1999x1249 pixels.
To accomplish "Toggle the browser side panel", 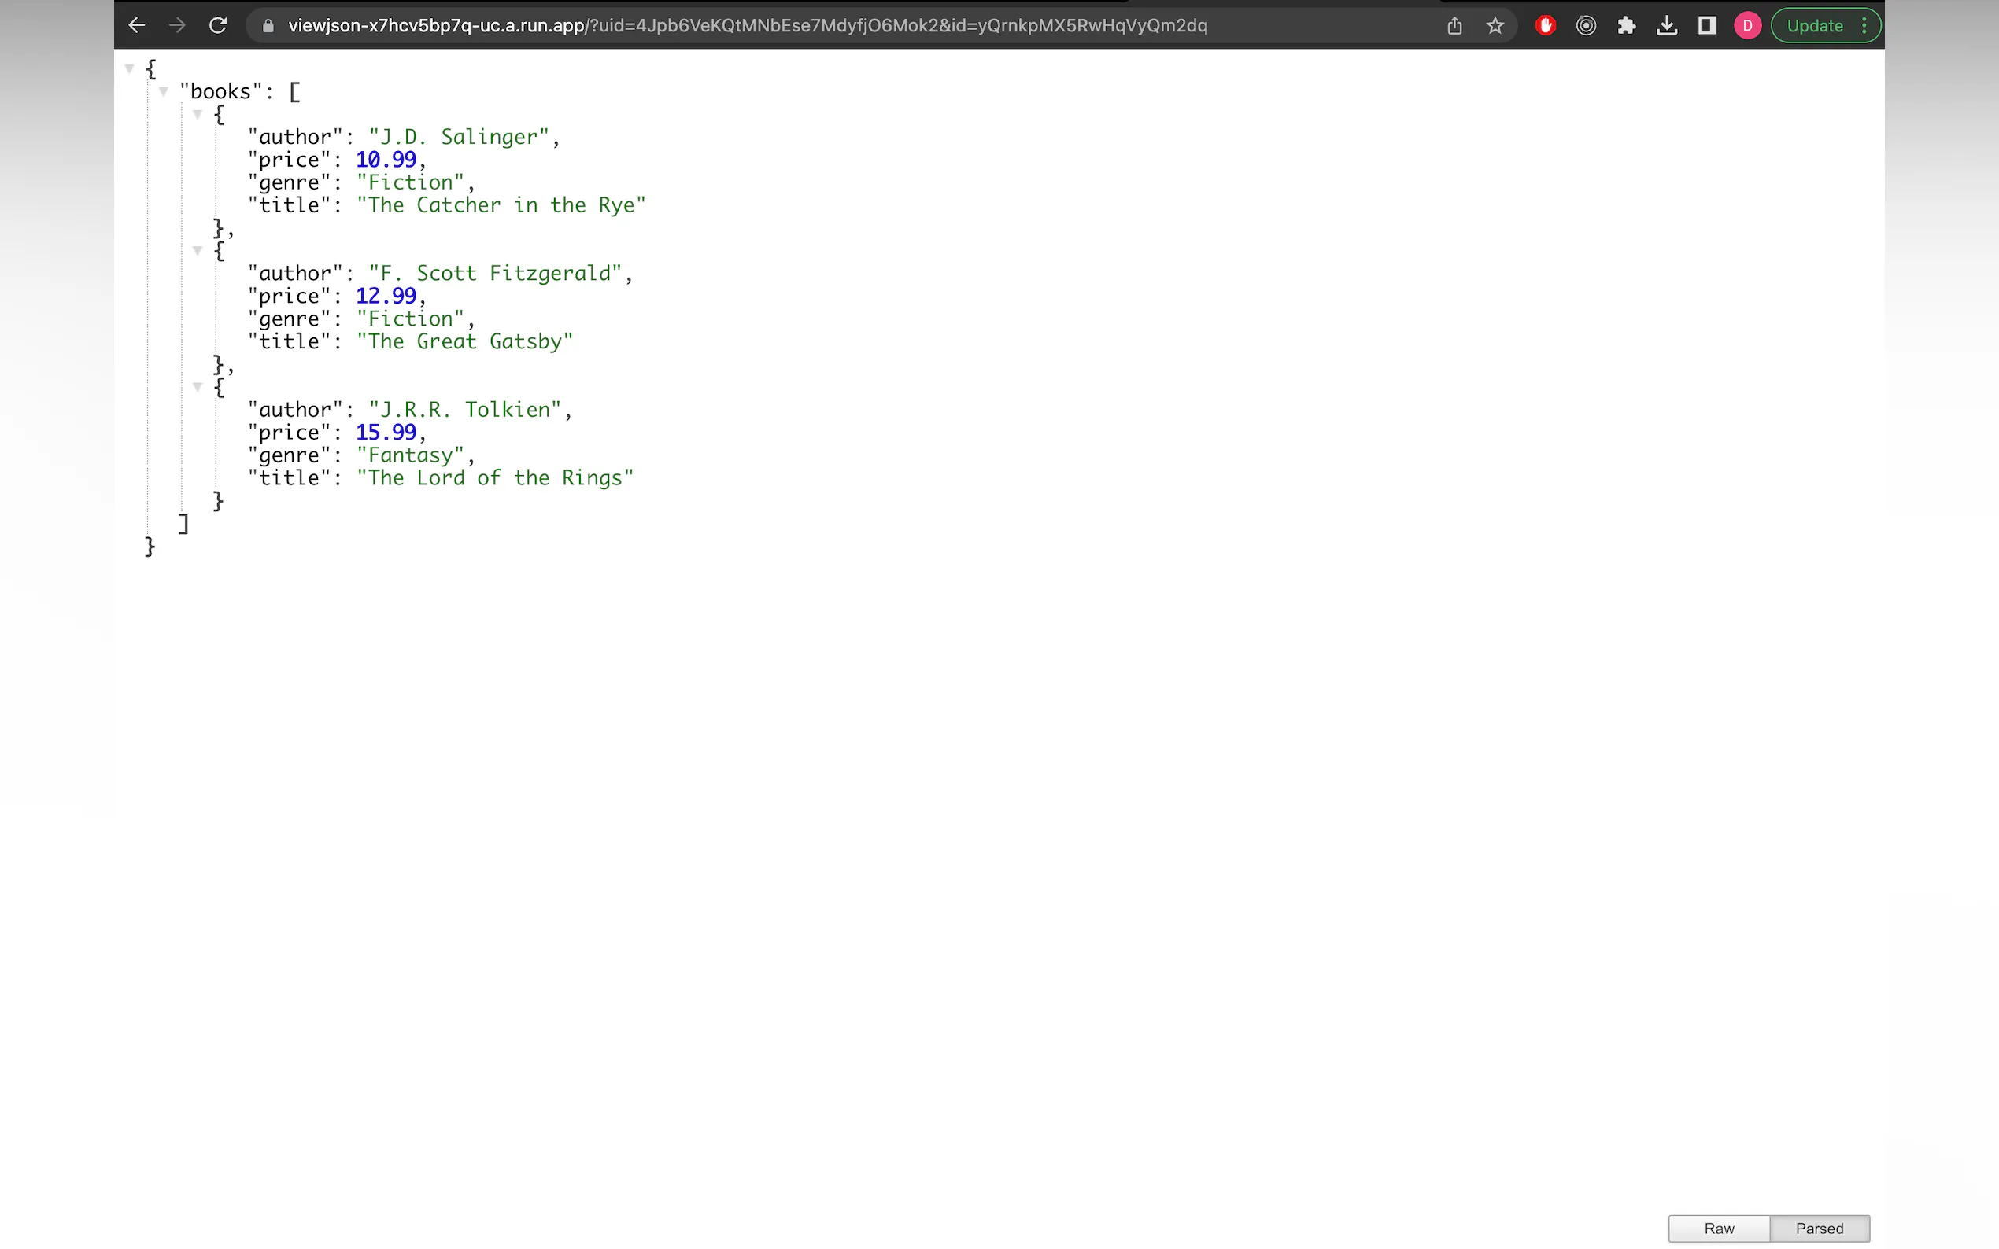I will [x=1707, y=26].
